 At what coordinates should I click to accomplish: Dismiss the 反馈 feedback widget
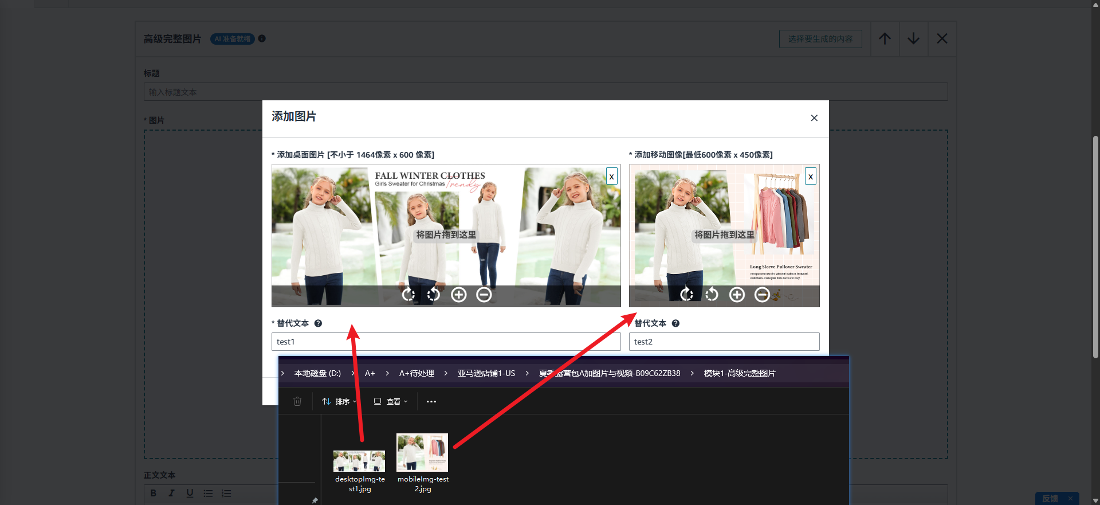pyautogui.click(x=1070, y=499)
